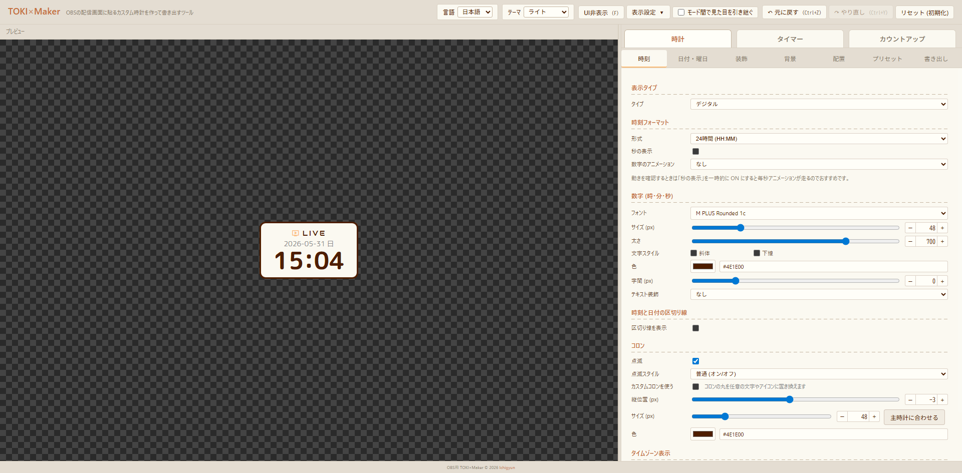This screenshot has height=473, width=962.
Task: Decrease colon size with minus button
Action: [x=842, y=417]
